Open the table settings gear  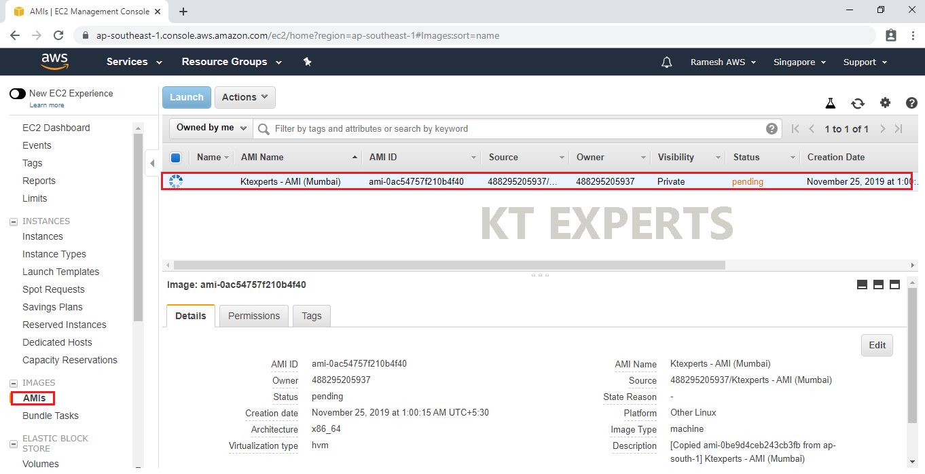click(885, 103)
